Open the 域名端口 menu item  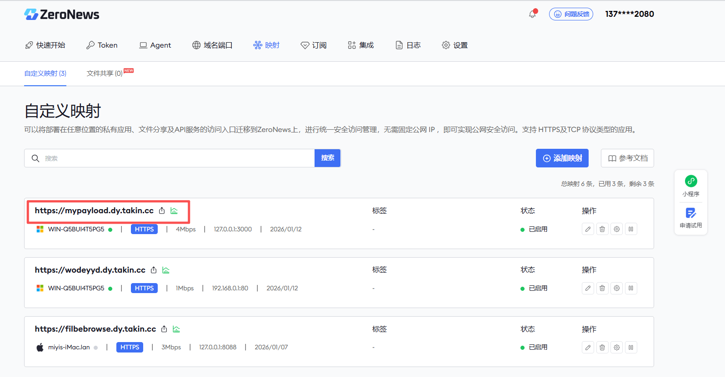click(x=212, y=45)
